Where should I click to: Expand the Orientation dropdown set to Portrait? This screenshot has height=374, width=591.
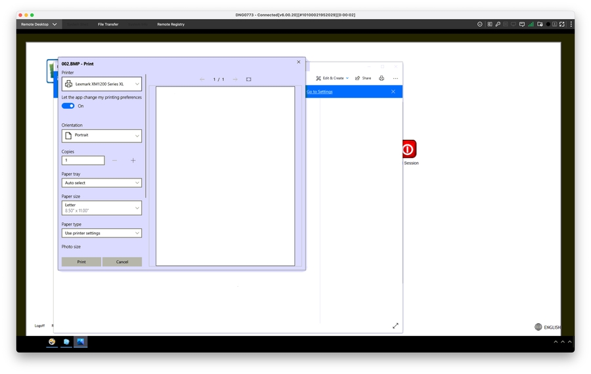(102, 136)
